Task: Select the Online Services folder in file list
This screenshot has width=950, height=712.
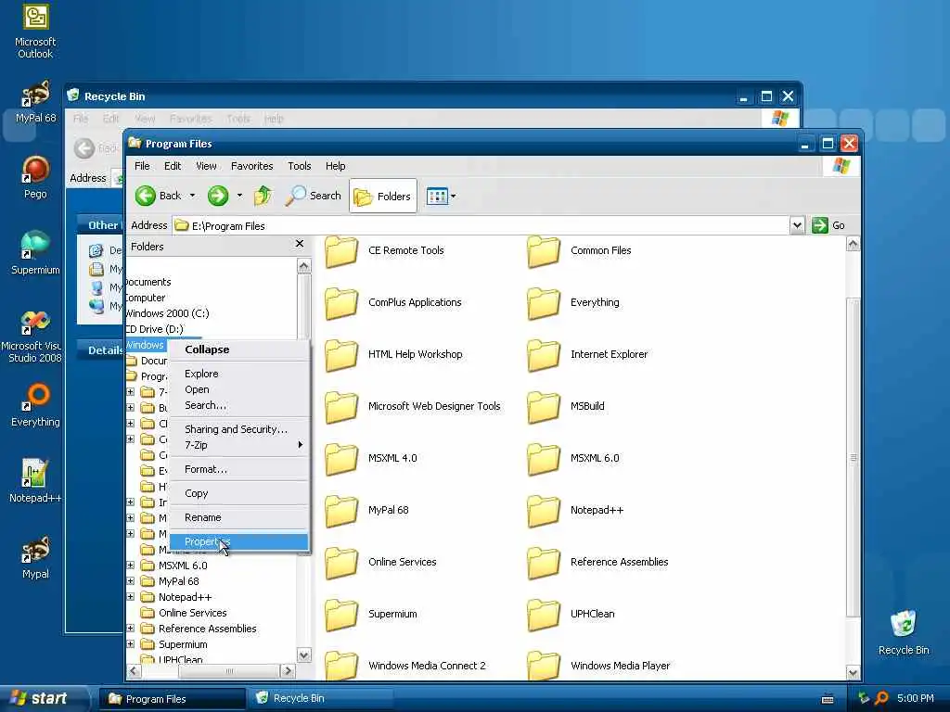Action: (341, 563)
